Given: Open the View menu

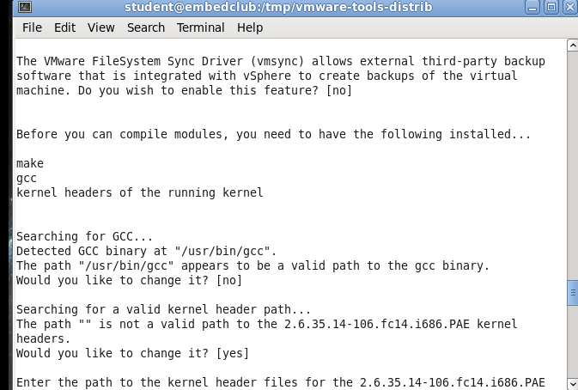Looking at the screenshot, I should pyautogui.click(x=101, y=27).
